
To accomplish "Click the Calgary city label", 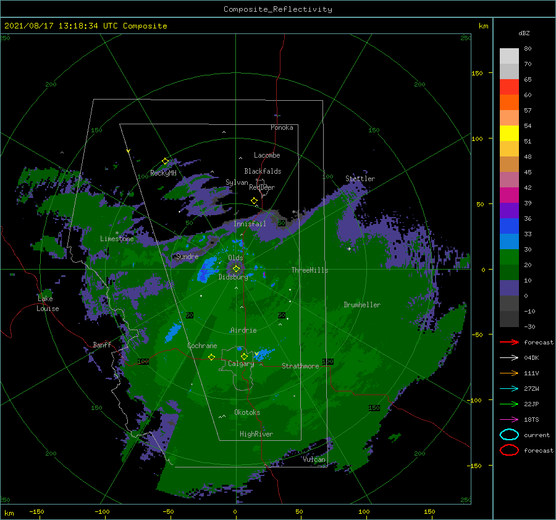I will (x=241, y=364).
